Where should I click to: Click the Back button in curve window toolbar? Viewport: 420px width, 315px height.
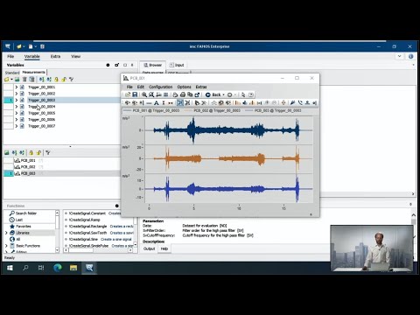(x=213, y=94)
